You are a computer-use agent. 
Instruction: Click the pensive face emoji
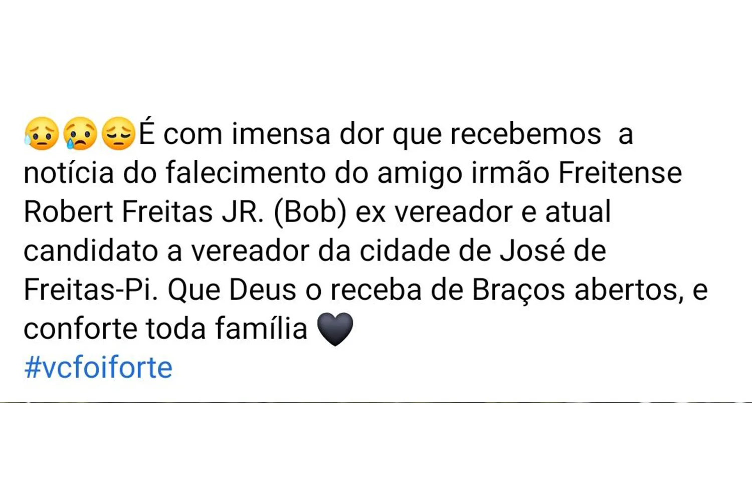(x=118, y=134)
